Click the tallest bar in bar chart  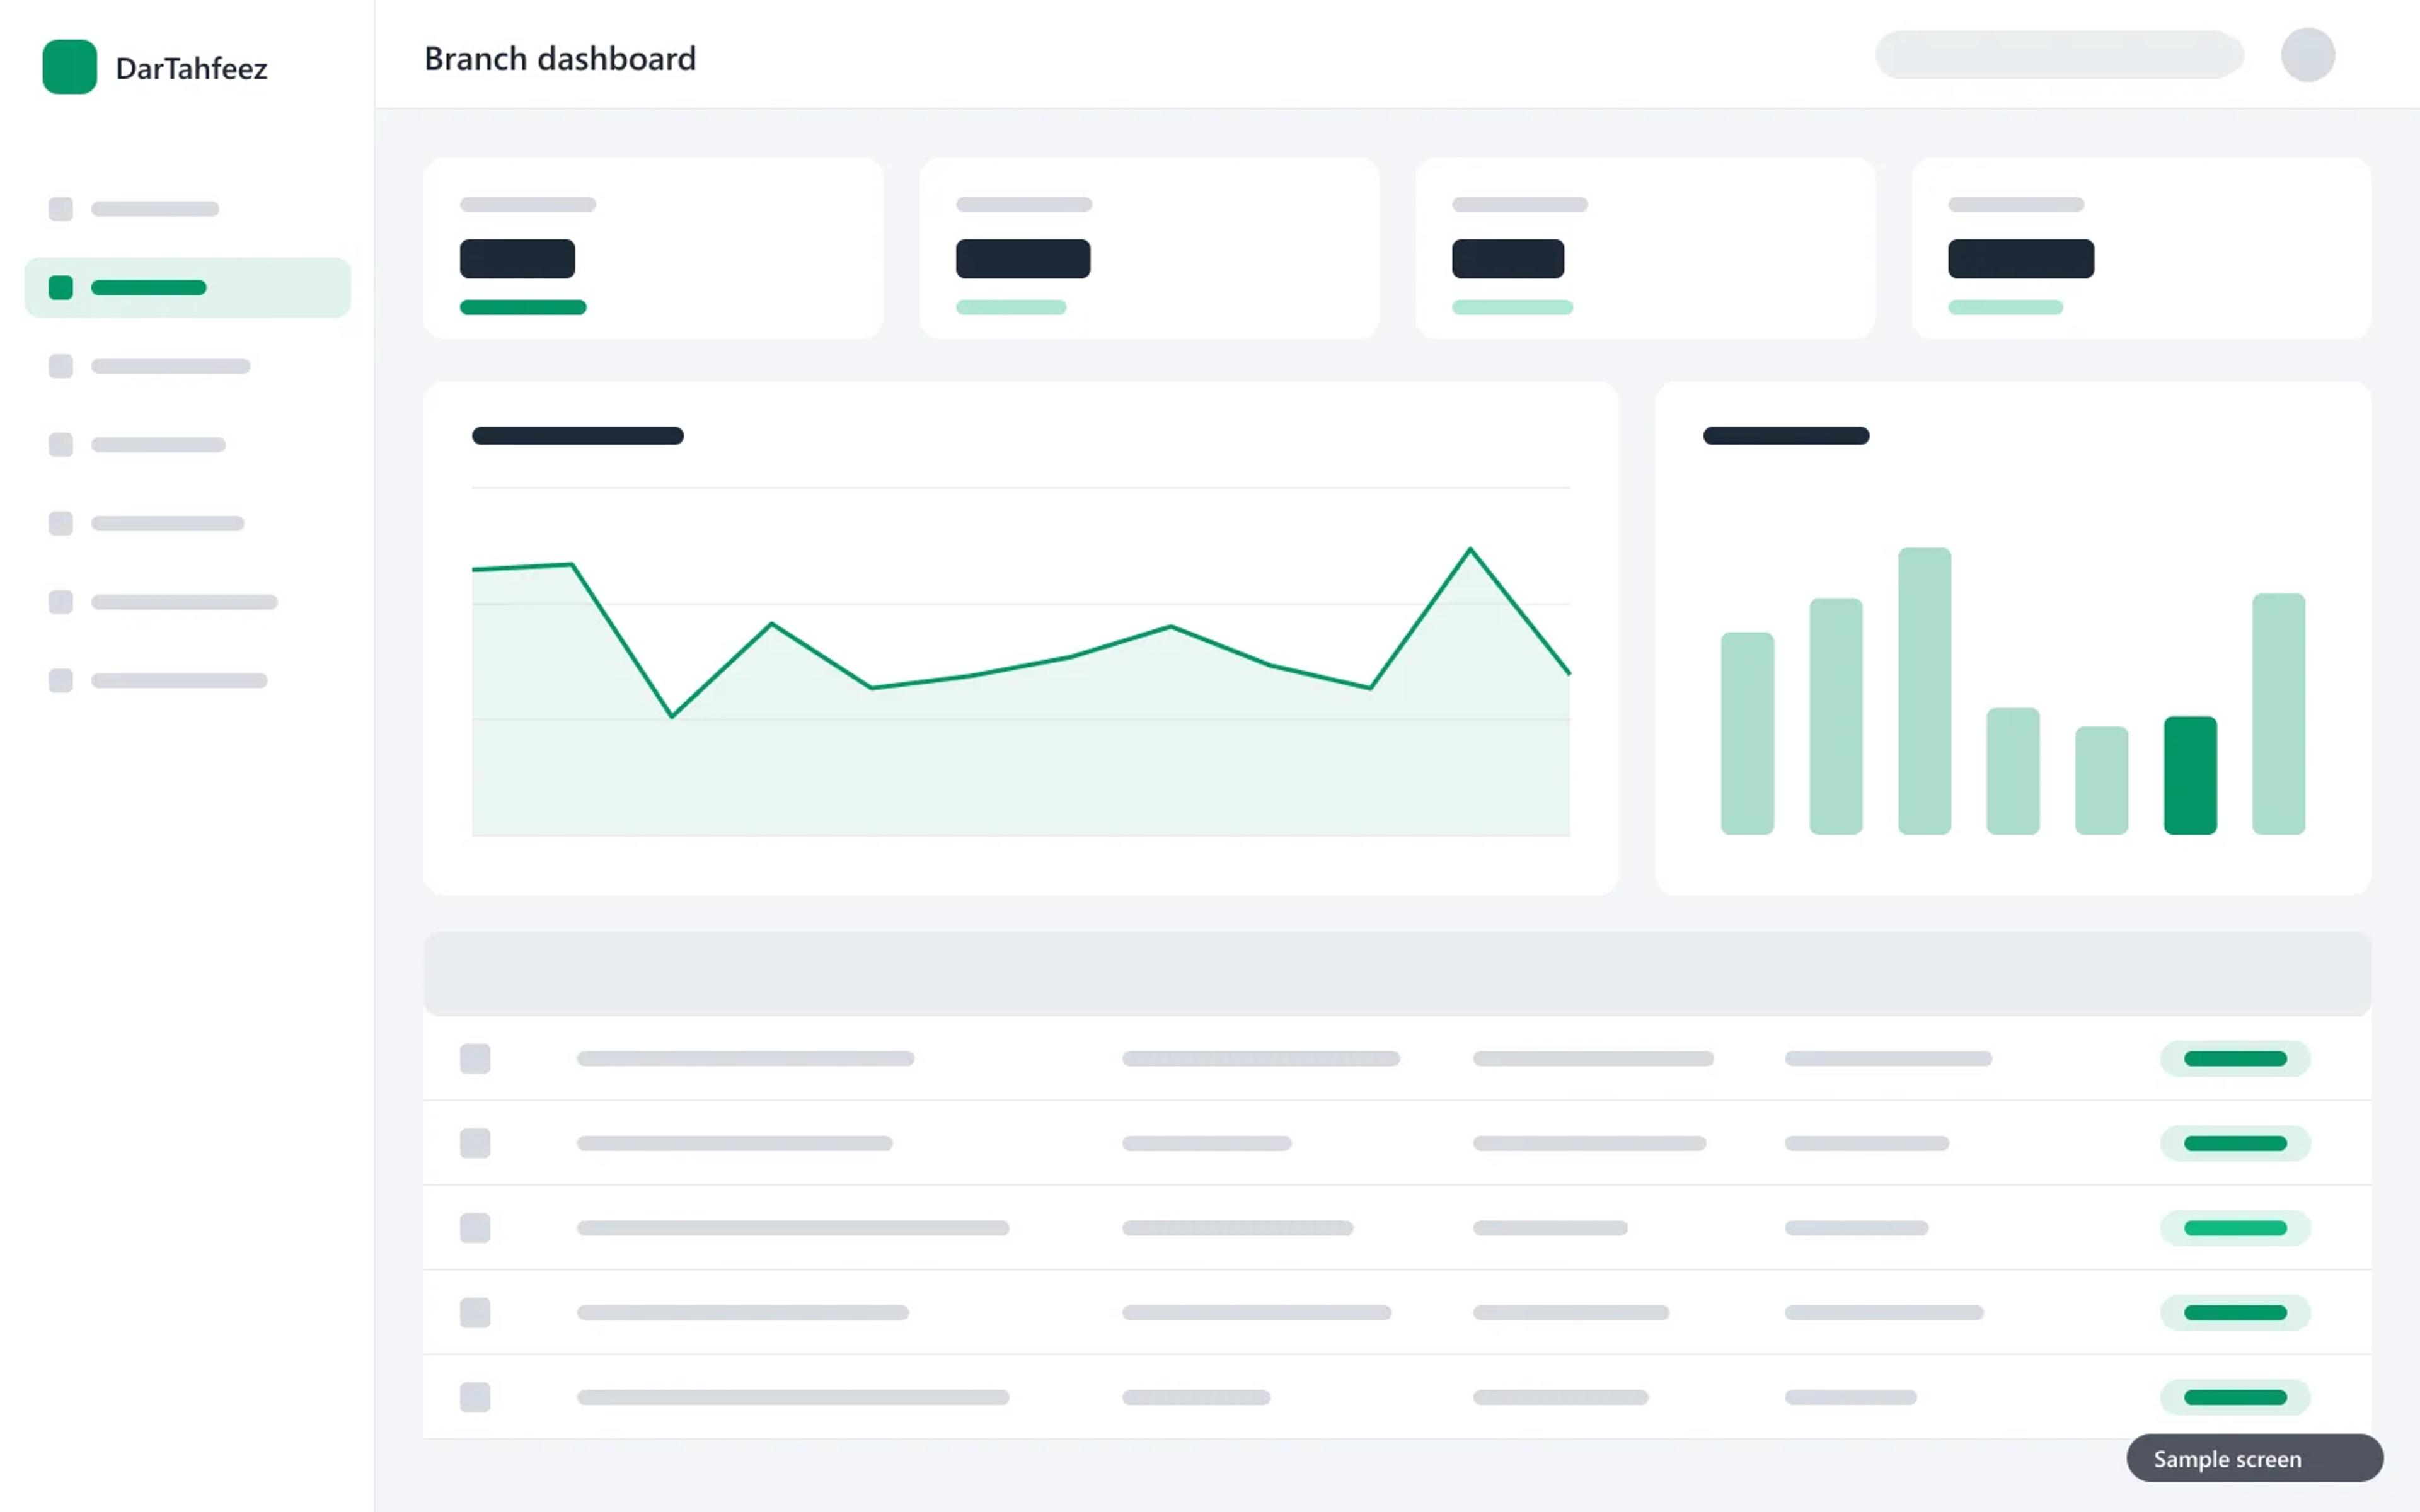[1924, 691]
